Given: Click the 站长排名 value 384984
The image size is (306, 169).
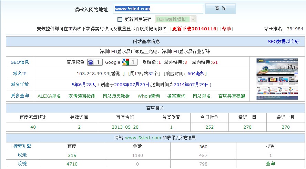Looking at the screenshot, I should 295,29.
